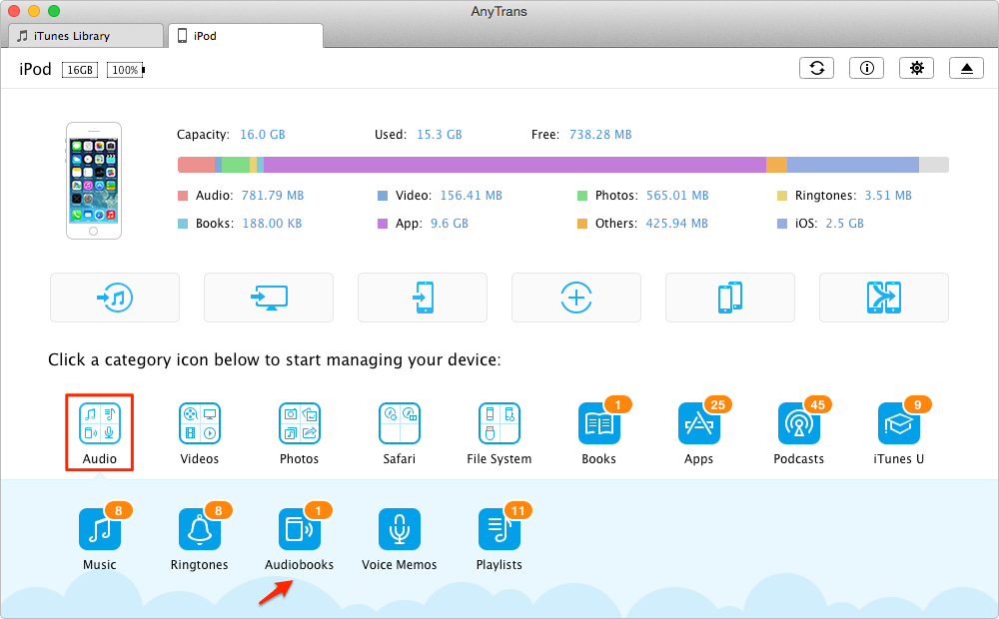Viewport: 999px width, 619px height.
Task: Click the clone device button
Action: [730, 298]
